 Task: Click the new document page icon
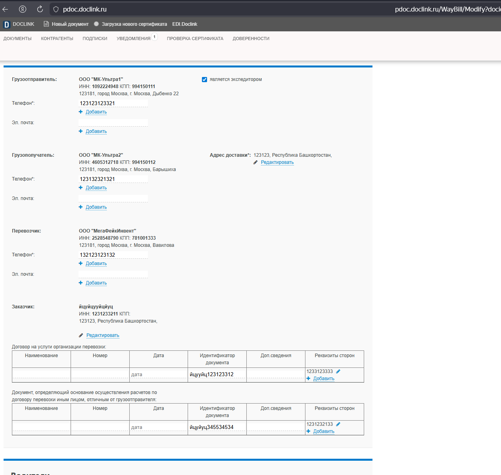(46, 24)
